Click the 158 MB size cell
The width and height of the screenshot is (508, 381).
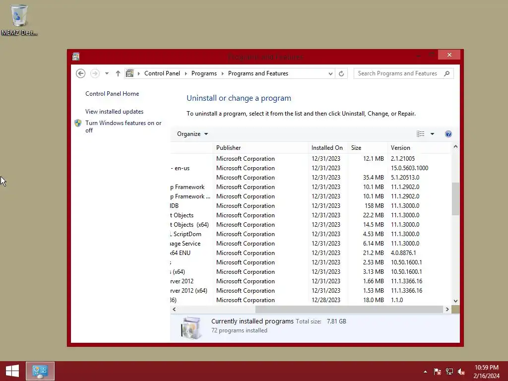pyautogui.click(x=374, y=206)
